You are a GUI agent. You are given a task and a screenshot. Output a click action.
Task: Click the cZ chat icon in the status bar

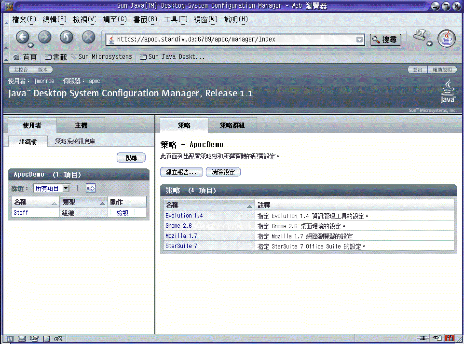(x=58, y=338)
